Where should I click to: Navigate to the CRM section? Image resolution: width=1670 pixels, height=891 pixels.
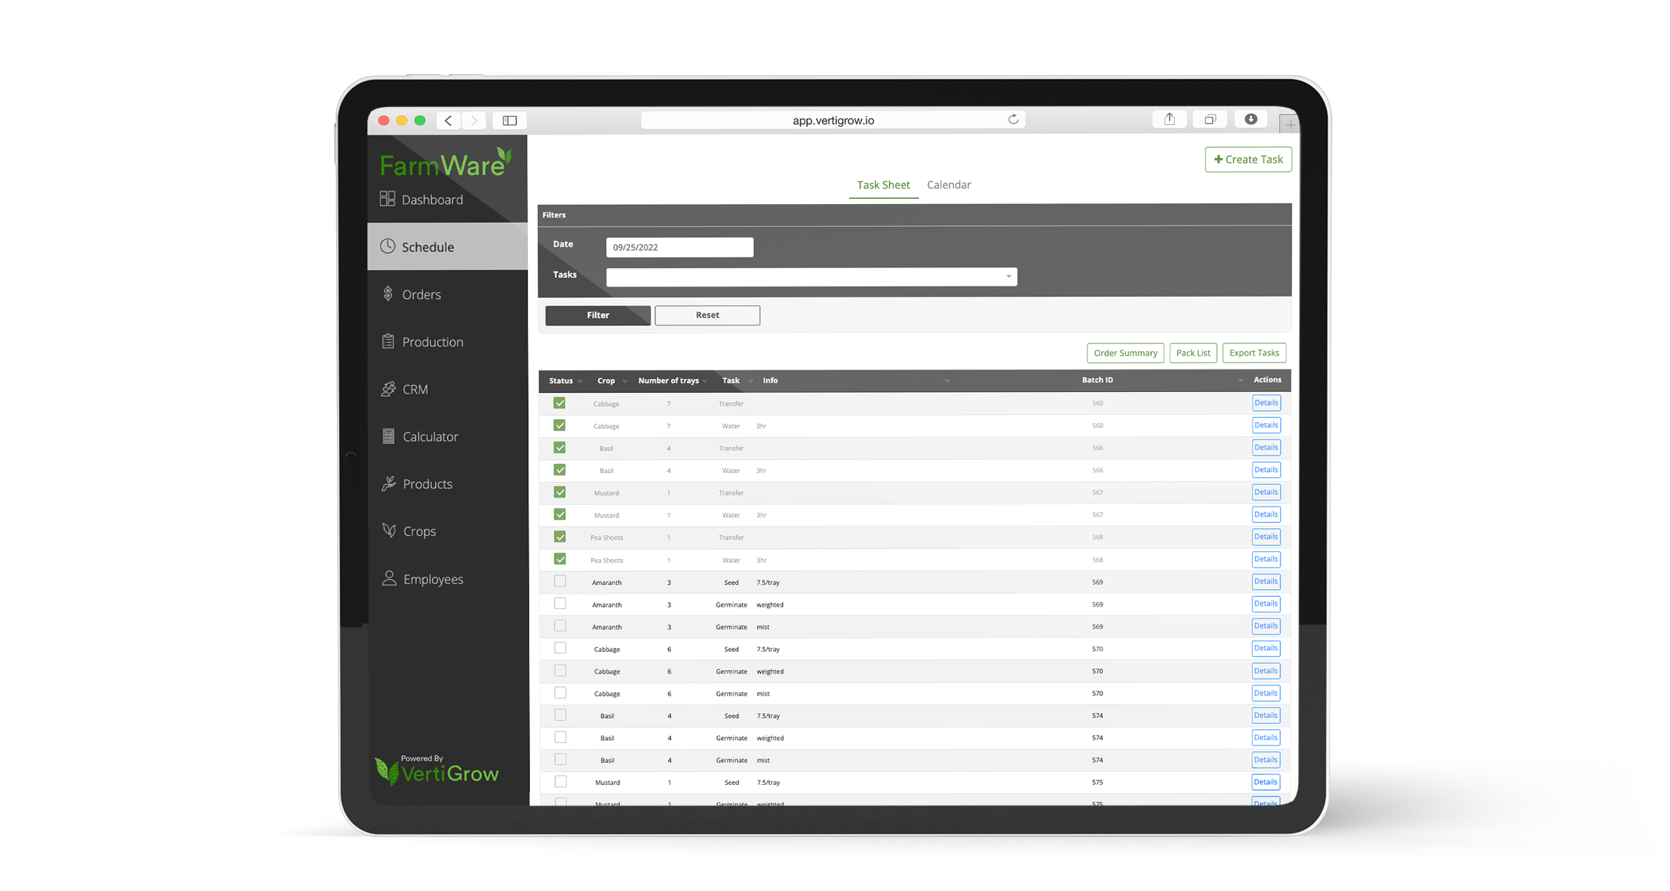(x=415, y=389)
